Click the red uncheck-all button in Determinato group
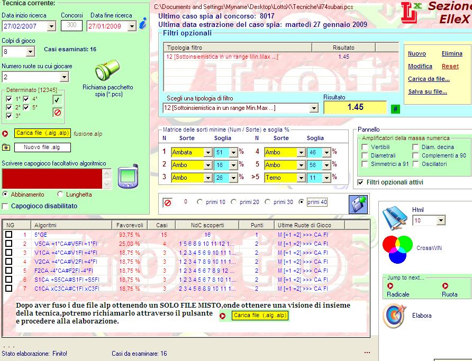The image size is (472, 361). [57, 113]
